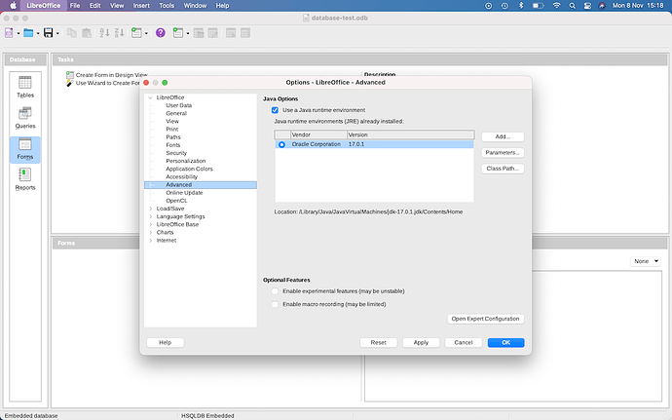
Task: Select User Data in options tree
Action: tap(179, 105)
